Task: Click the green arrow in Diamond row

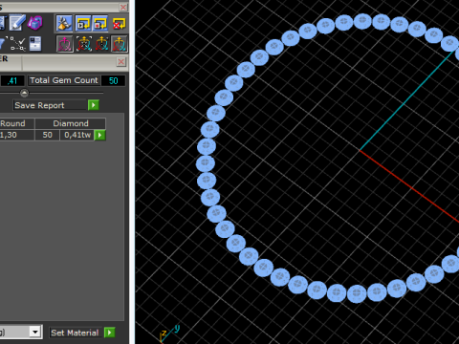Action: coord(100,135)
